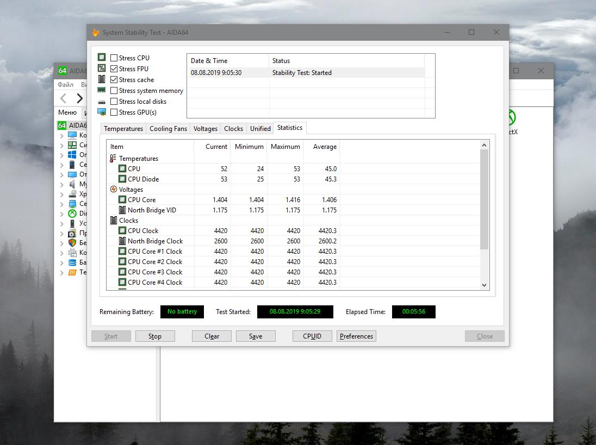Expand the last tree node in sidebar
The height and width of the screenshot is (445, 596).
[61, 272]
